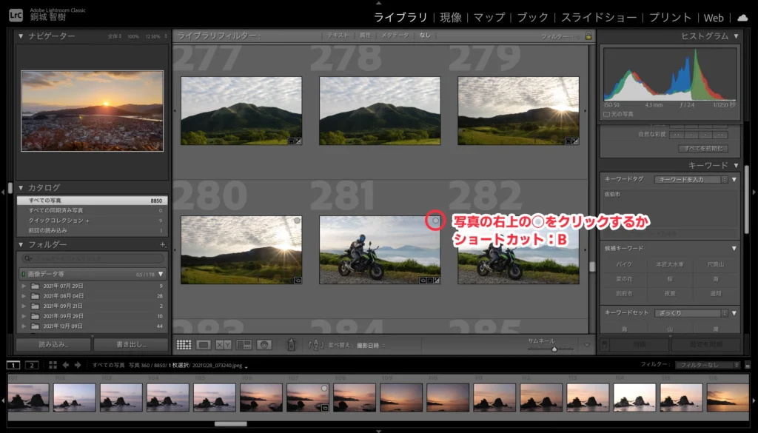
Task: Switch to Loupe view in the toolbar
Action: [204, 345]
